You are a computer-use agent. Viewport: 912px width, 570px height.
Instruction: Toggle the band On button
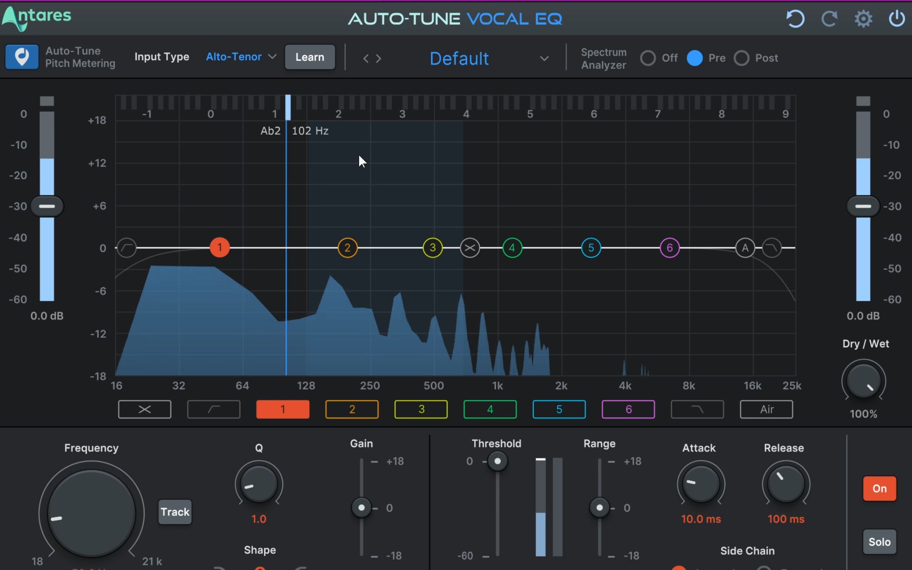[879, 488]
